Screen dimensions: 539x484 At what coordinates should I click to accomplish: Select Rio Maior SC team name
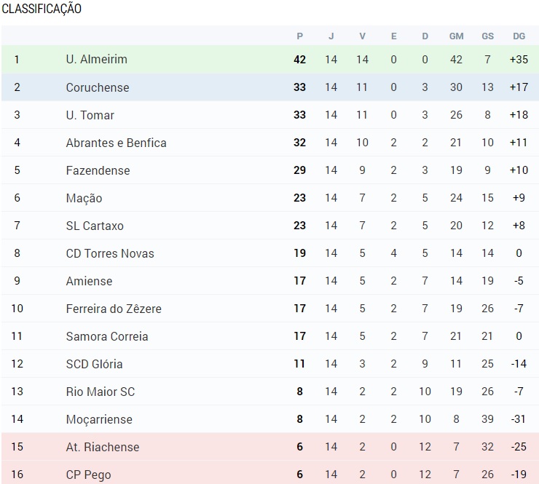100,392
